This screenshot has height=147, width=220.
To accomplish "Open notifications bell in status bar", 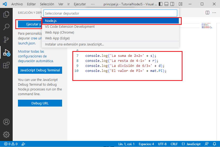I will (214, 144).
